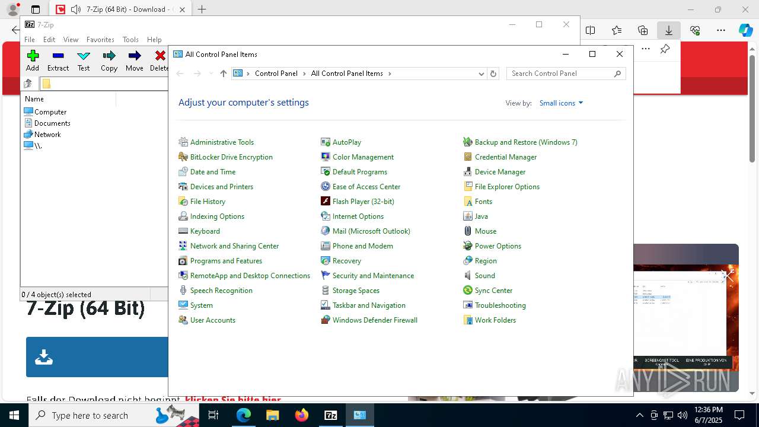Click the Name column header in 7-Zip
Screen dimensions: 759x427
[x=68, y=99]
